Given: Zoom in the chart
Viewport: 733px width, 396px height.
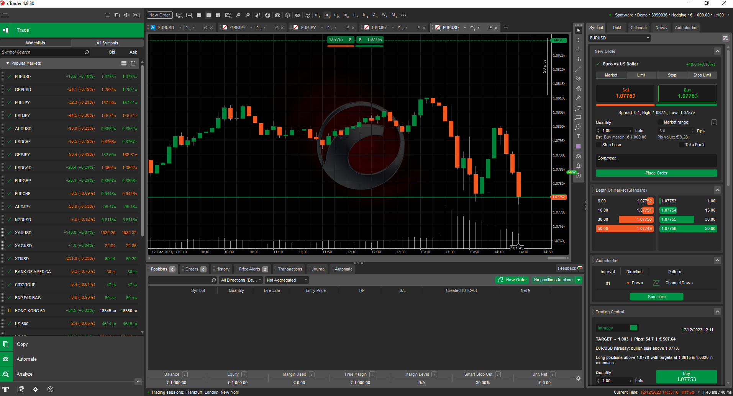Looking at the screenshot, I should click(x=248, y=15).
